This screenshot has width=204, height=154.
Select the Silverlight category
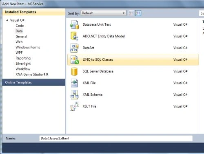coord(23,64)
